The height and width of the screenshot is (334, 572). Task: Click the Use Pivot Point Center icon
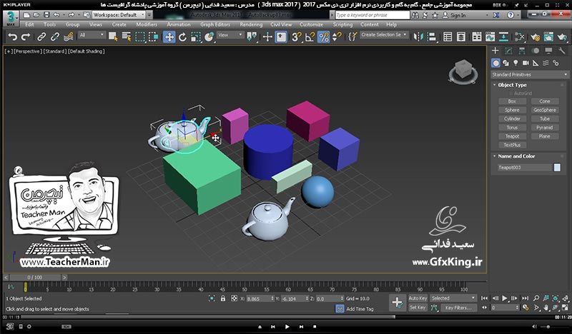click(252, 37)
